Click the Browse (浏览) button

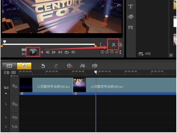pyautogui.click(x=145, y=54)
